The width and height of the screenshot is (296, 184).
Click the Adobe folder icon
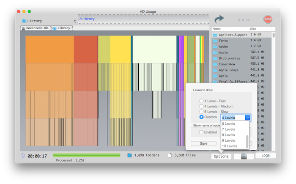click(x=215, y=47)
